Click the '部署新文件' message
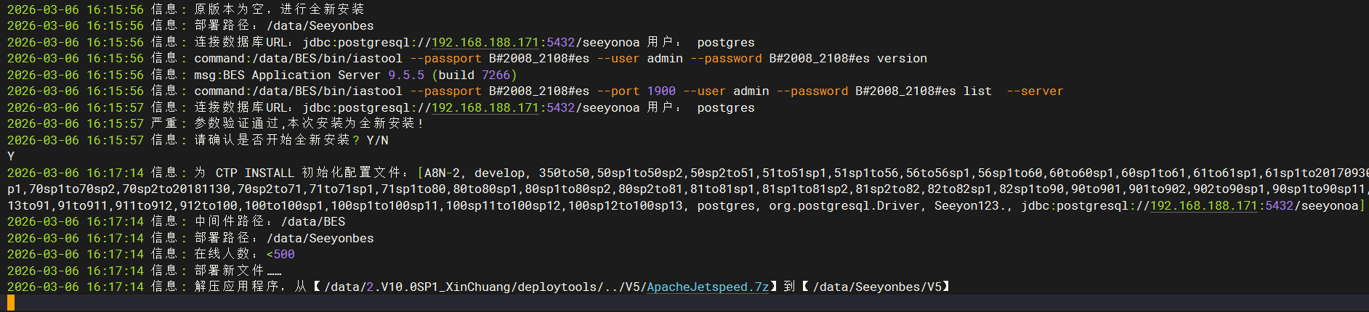 point(229,271)
